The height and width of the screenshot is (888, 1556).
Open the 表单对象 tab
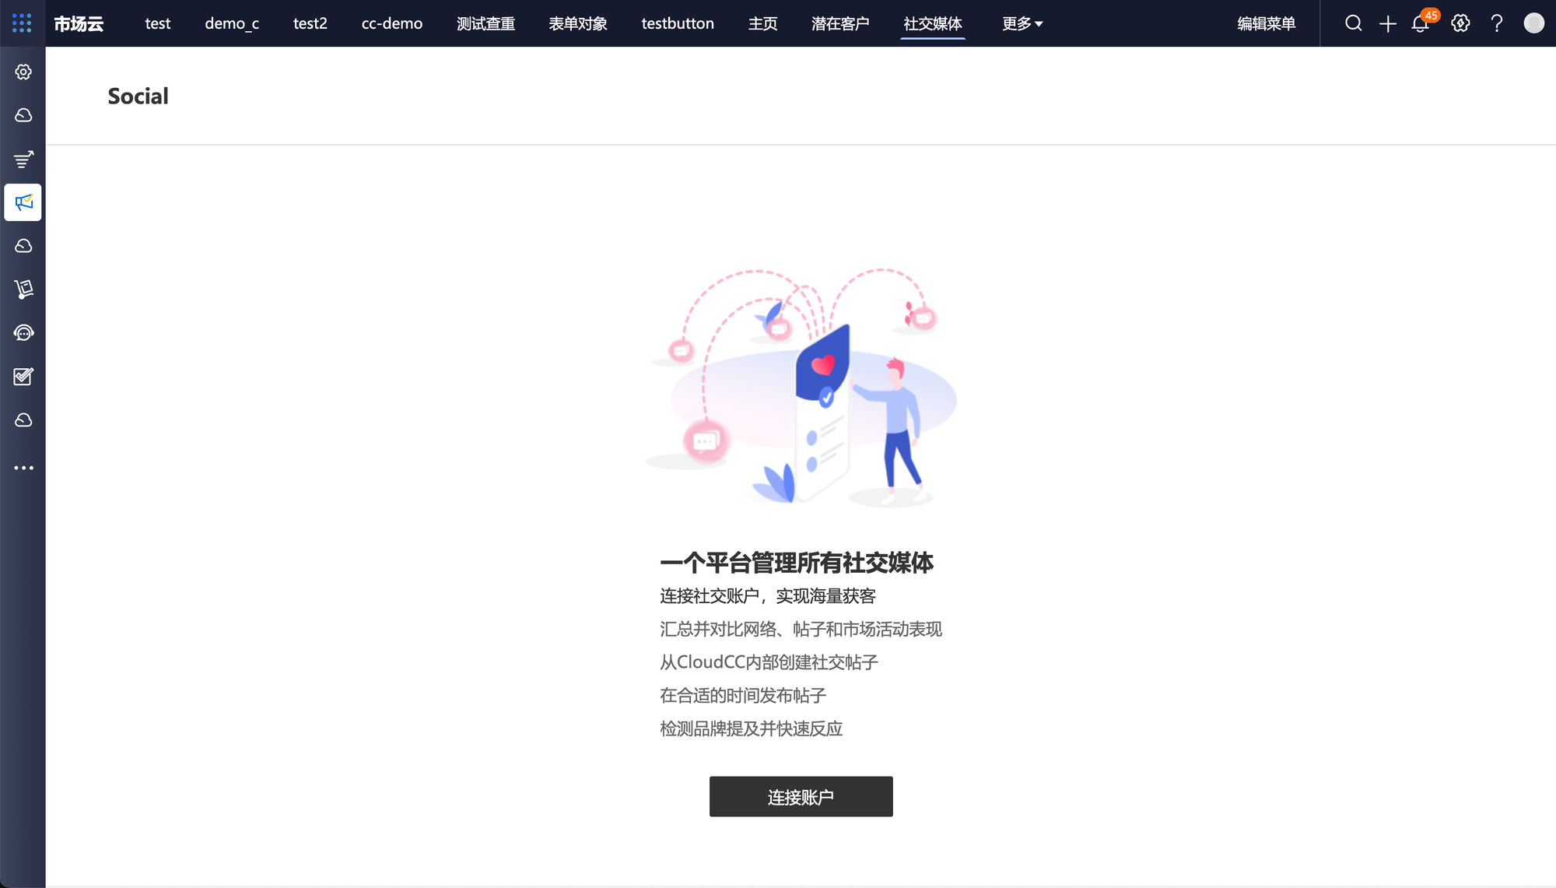click(x=578, y=23)
